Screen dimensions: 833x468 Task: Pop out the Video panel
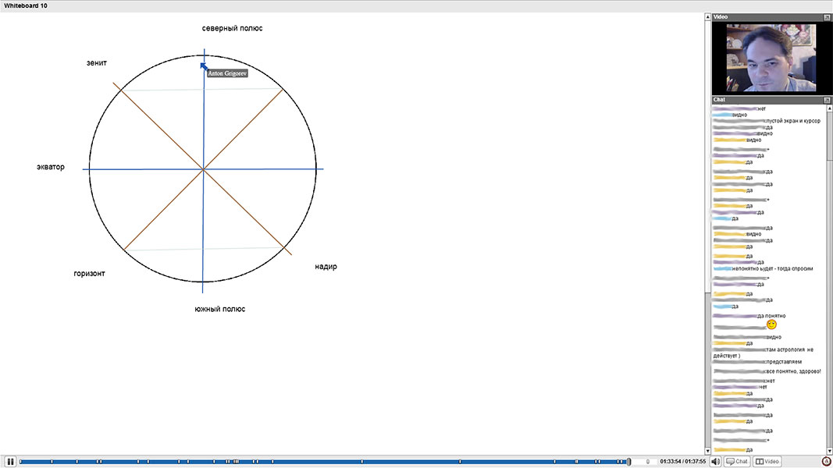tap(827, 17)
